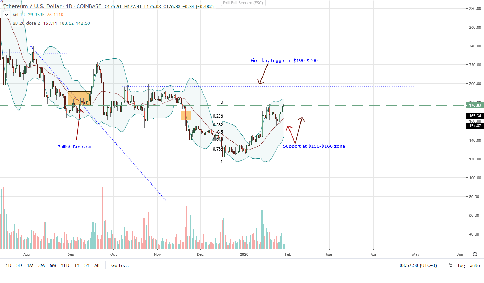Screen dimensions: 484x283
Task: Click the BB lower value 142.59
Action: [83, 23]
